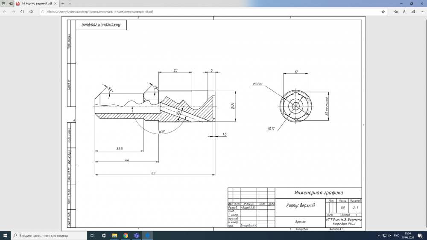Click the 'Кафедра РК-1' text
Viewport: 427px width, 240px height.
point(344,224)
